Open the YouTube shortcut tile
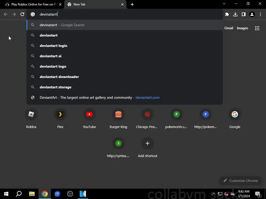The height and width of the screenshot is (199, 266). point(89,119)
